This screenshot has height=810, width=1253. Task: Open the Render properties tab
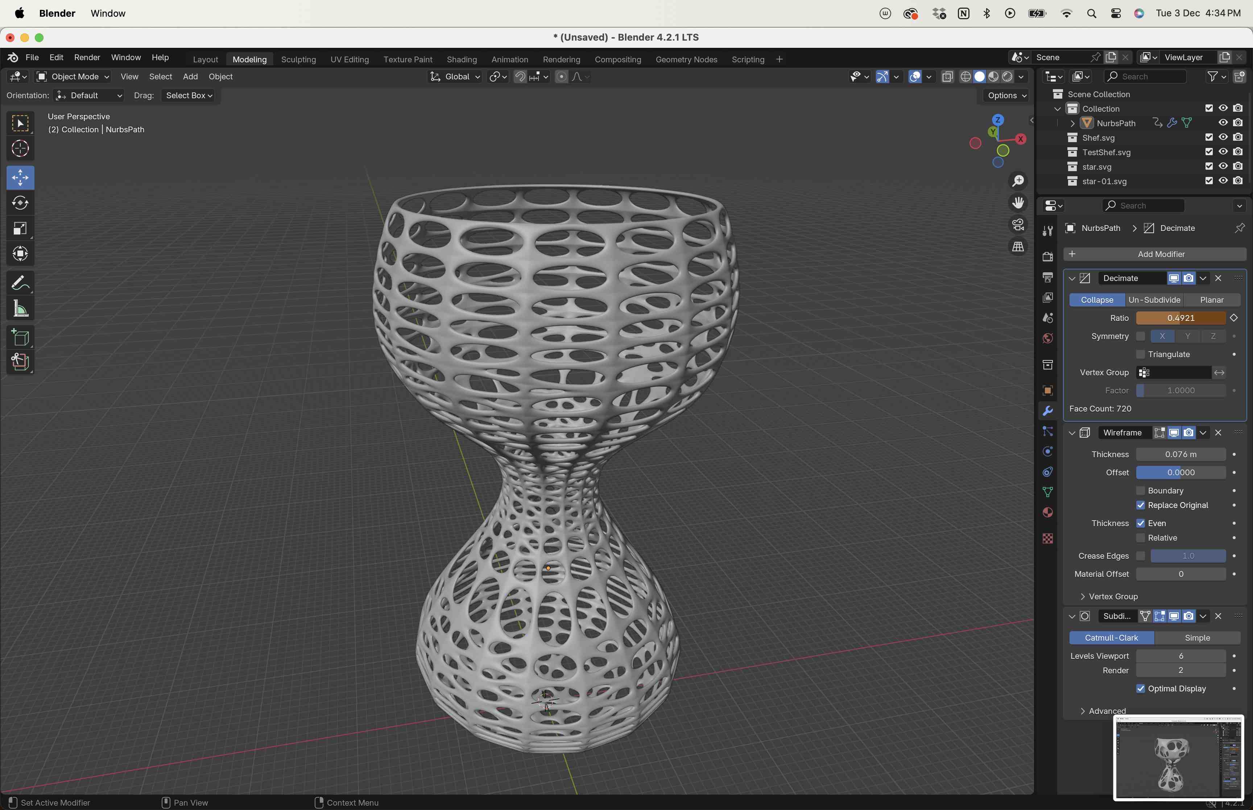pyautogui.click(x=1047, y=256)
